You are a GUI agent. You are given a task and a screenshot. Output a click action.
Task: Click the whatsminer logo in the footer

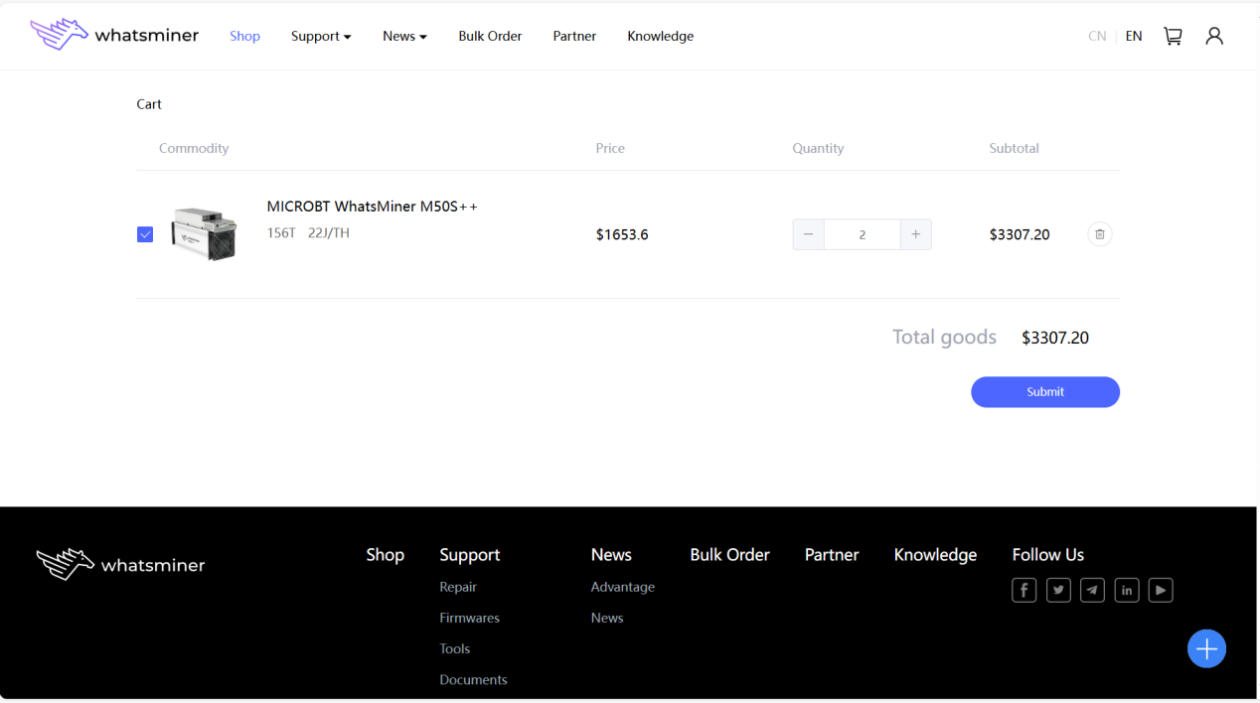coord(120,564)
